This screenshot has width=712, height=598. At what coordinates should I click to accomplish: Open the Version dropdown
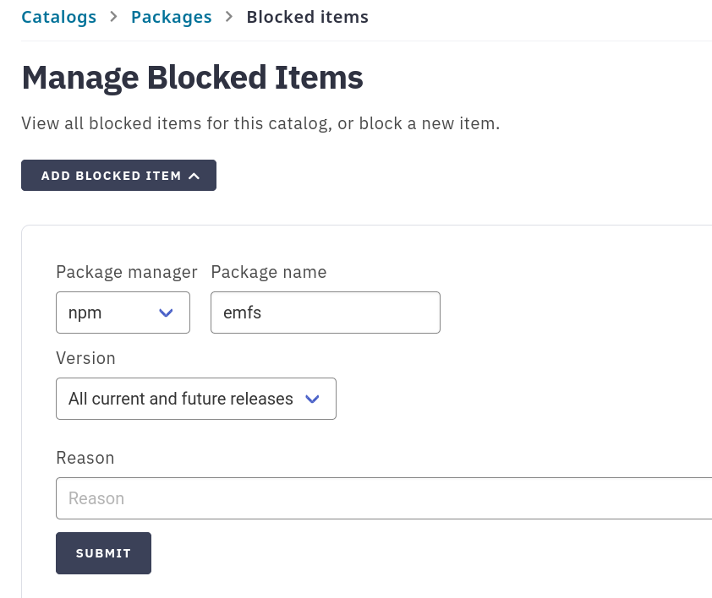[x=195, y=398]
